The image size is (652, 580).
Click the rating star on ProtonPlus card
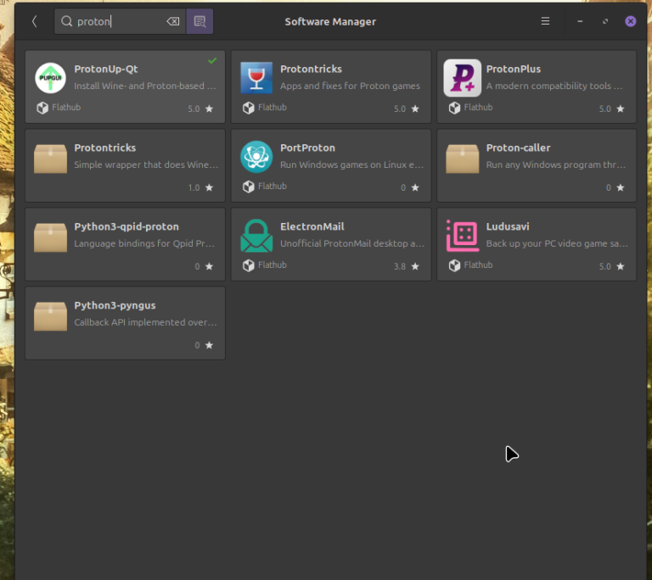621,109
